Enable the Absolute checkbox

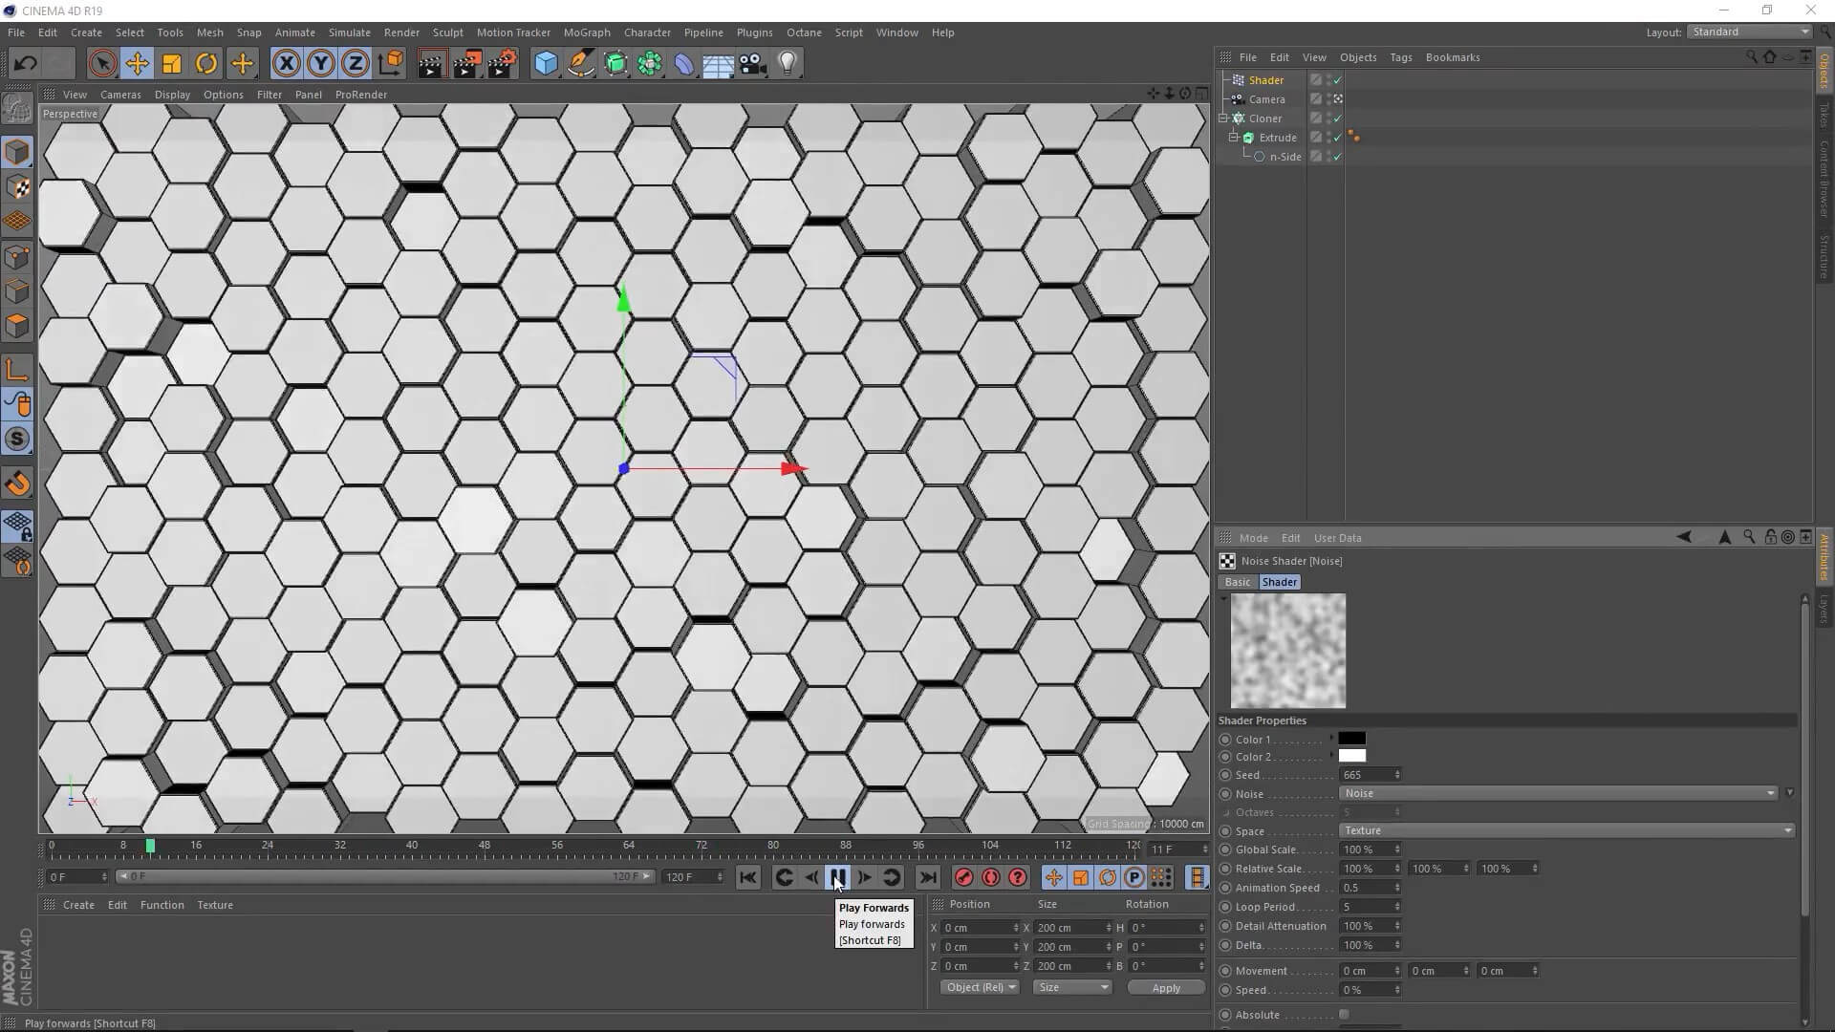coord(1344,1015)
